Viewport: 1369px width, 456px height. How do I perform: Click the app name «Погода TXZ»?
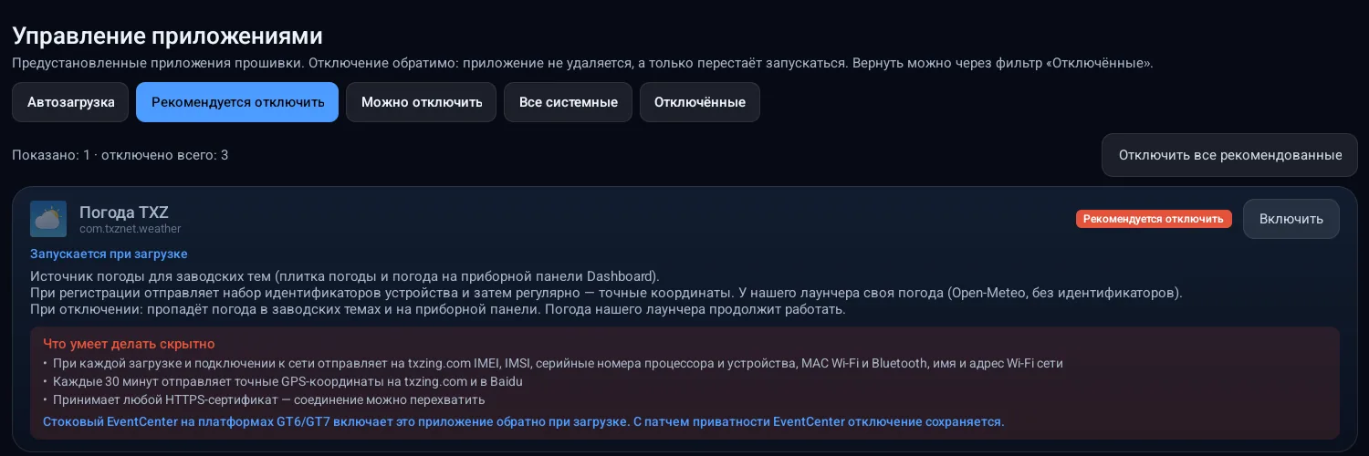click(124, 212)
